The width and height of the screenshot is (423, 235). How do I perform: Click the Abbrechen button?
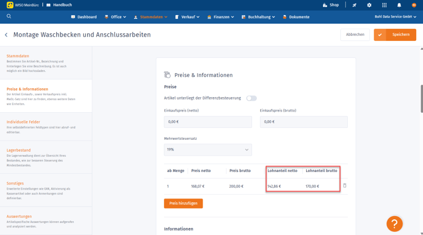355,35
